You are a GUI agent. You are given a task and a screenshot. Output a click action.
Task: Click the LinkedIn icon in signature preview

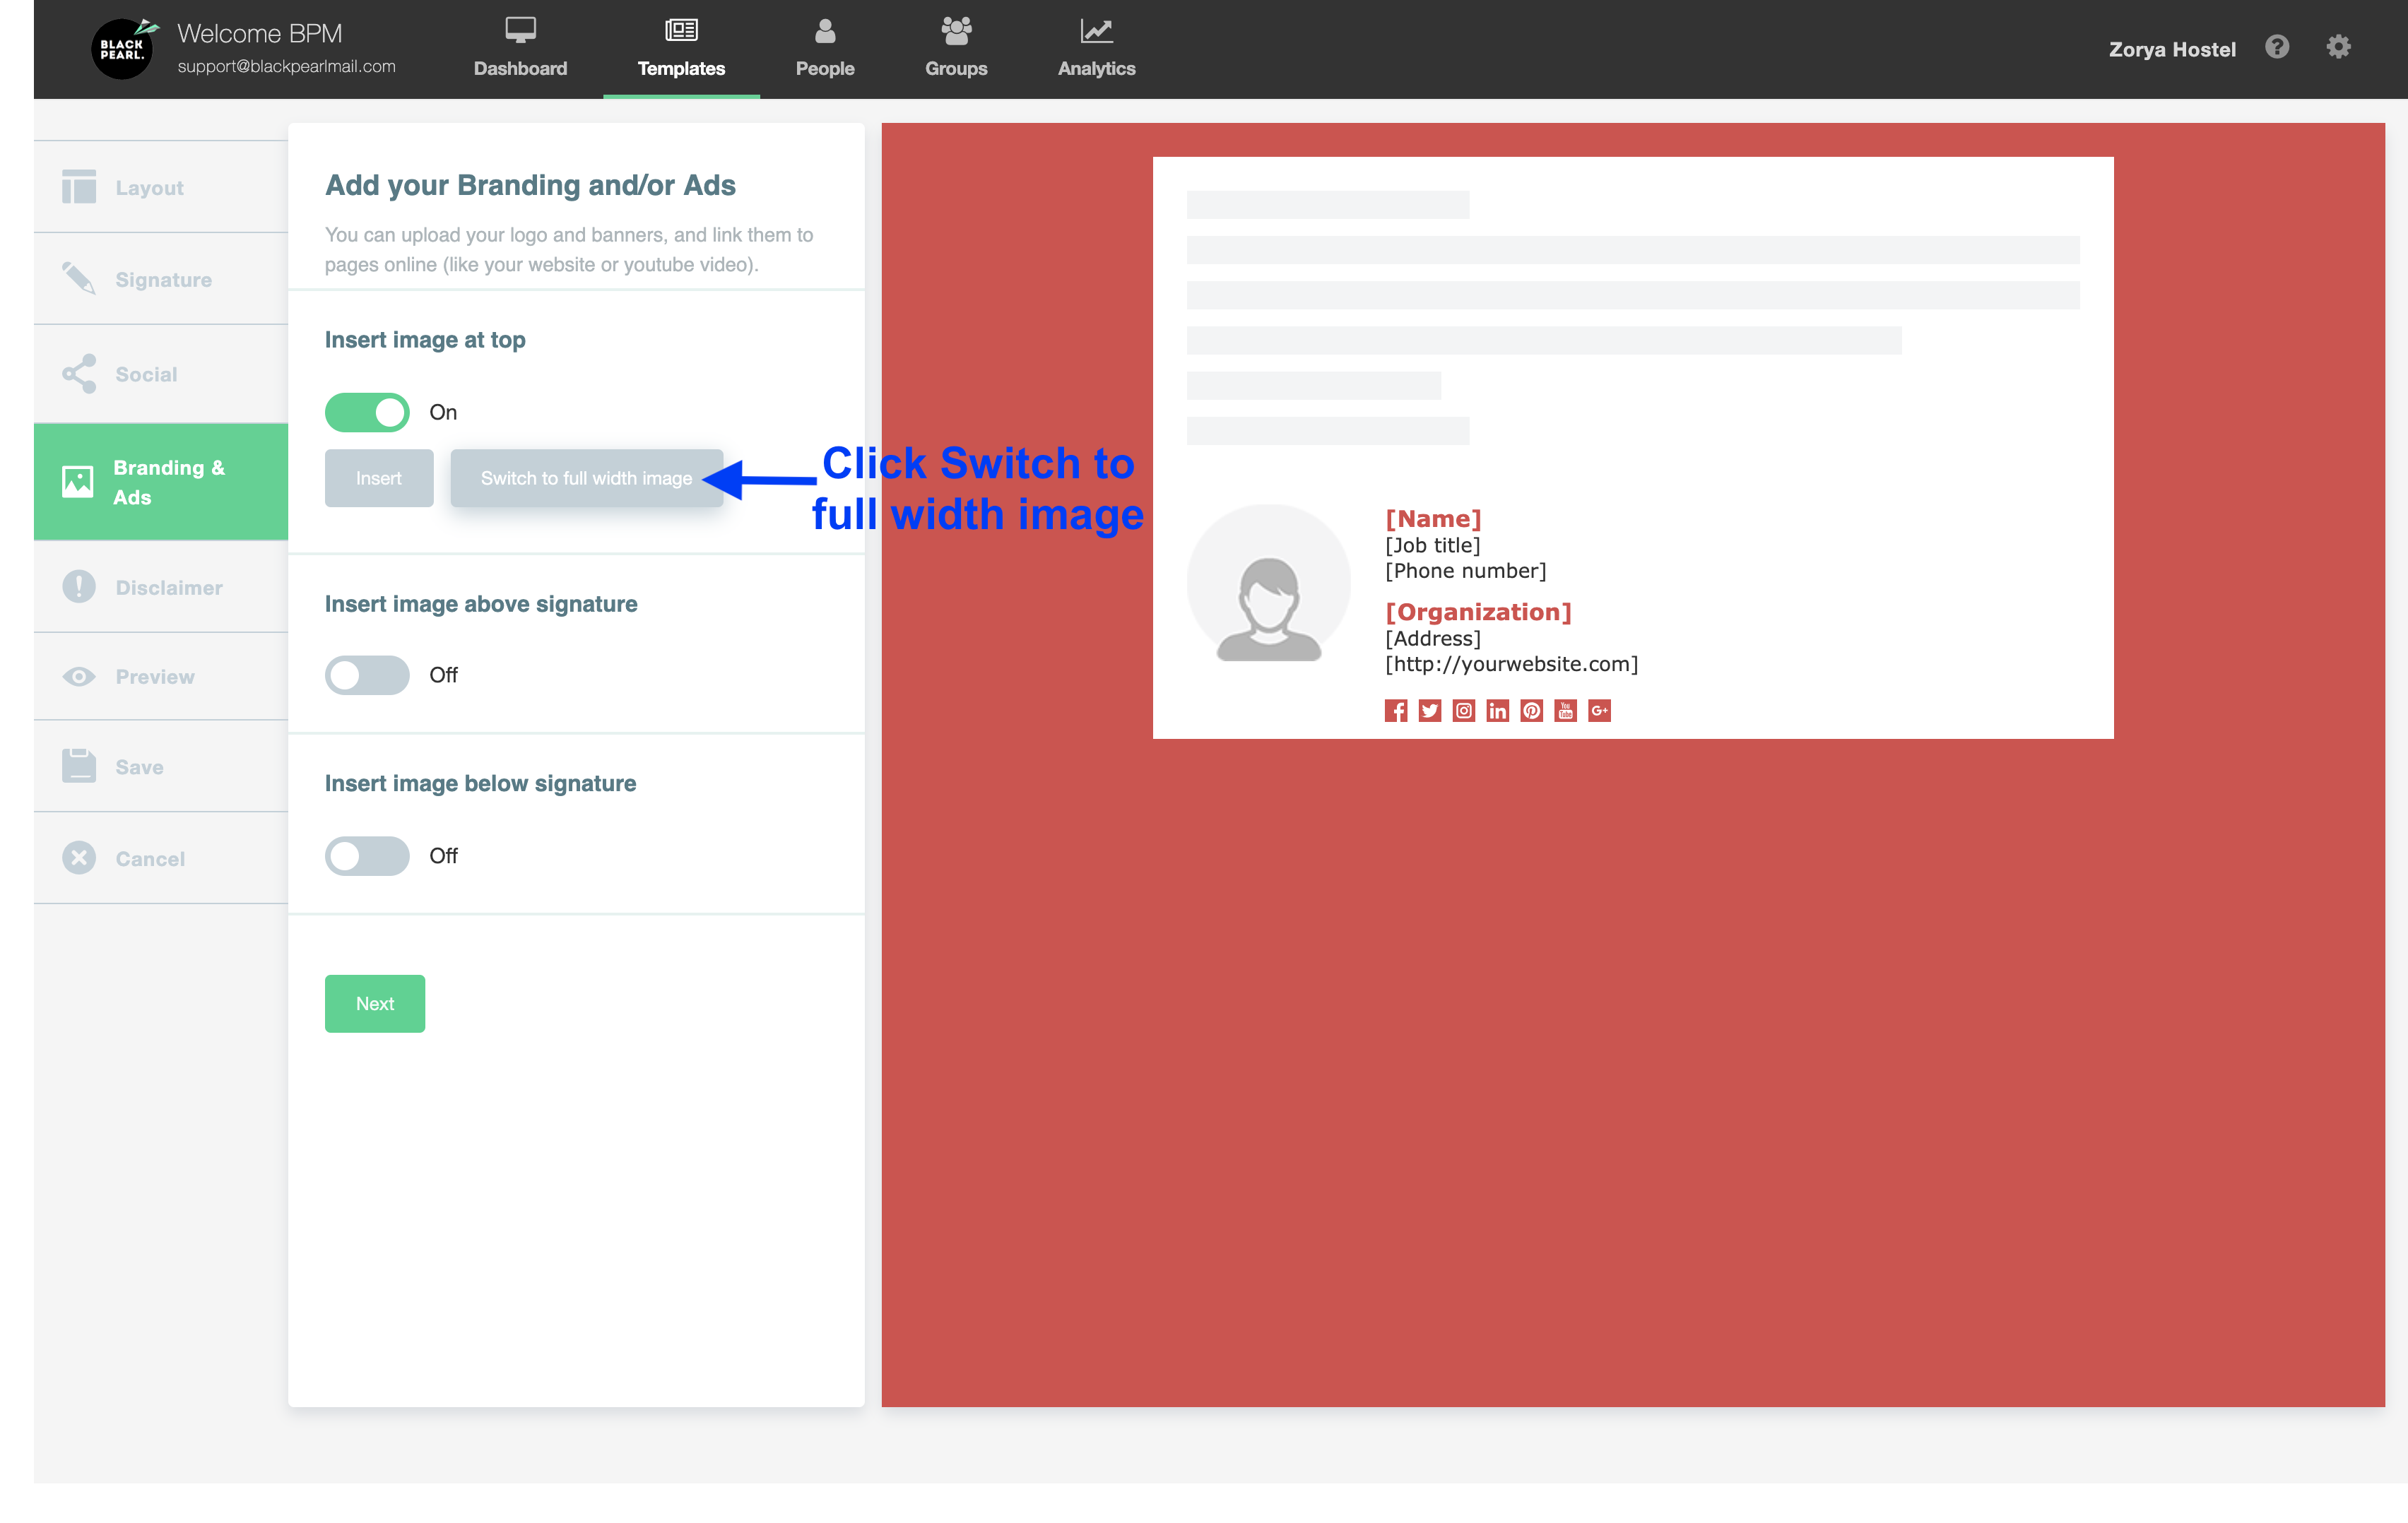pos(1497,711)
